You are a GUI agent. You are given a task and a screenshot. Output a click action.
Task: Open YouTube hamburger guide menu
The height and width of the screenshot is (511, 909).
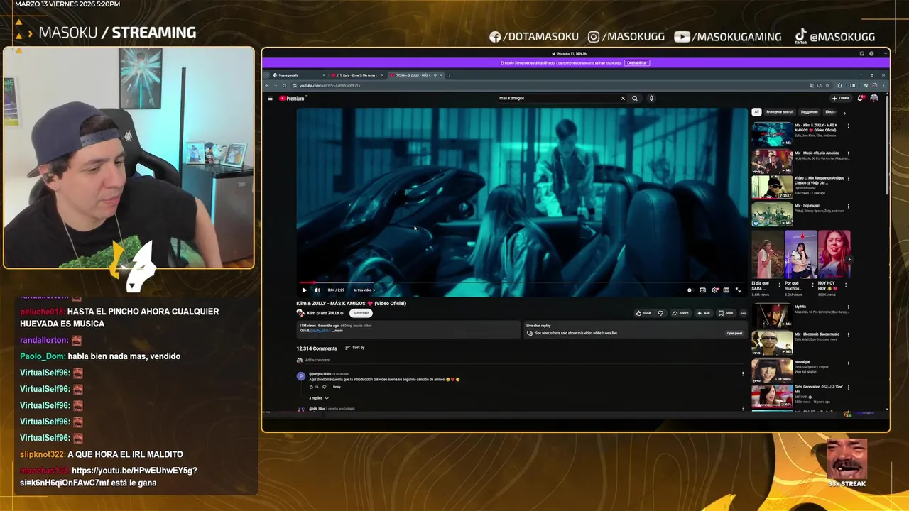(270, 98)
